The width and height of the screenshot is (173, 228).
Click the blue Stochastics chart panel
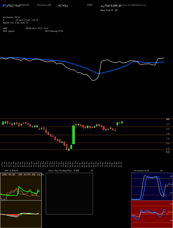(x=152, y=187)
